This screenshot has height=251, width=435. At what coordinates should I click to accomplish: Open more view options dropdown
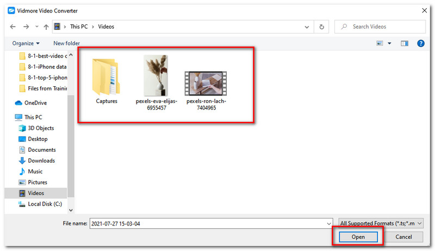tap(389, 43)
